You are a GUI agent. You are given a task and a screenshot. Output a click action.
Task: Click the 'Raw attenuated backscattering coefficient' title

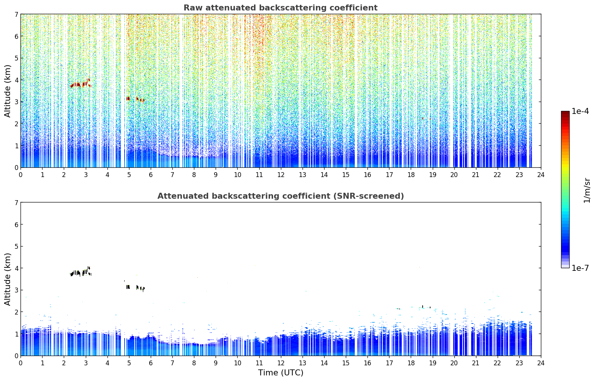[x=281, y=8]
